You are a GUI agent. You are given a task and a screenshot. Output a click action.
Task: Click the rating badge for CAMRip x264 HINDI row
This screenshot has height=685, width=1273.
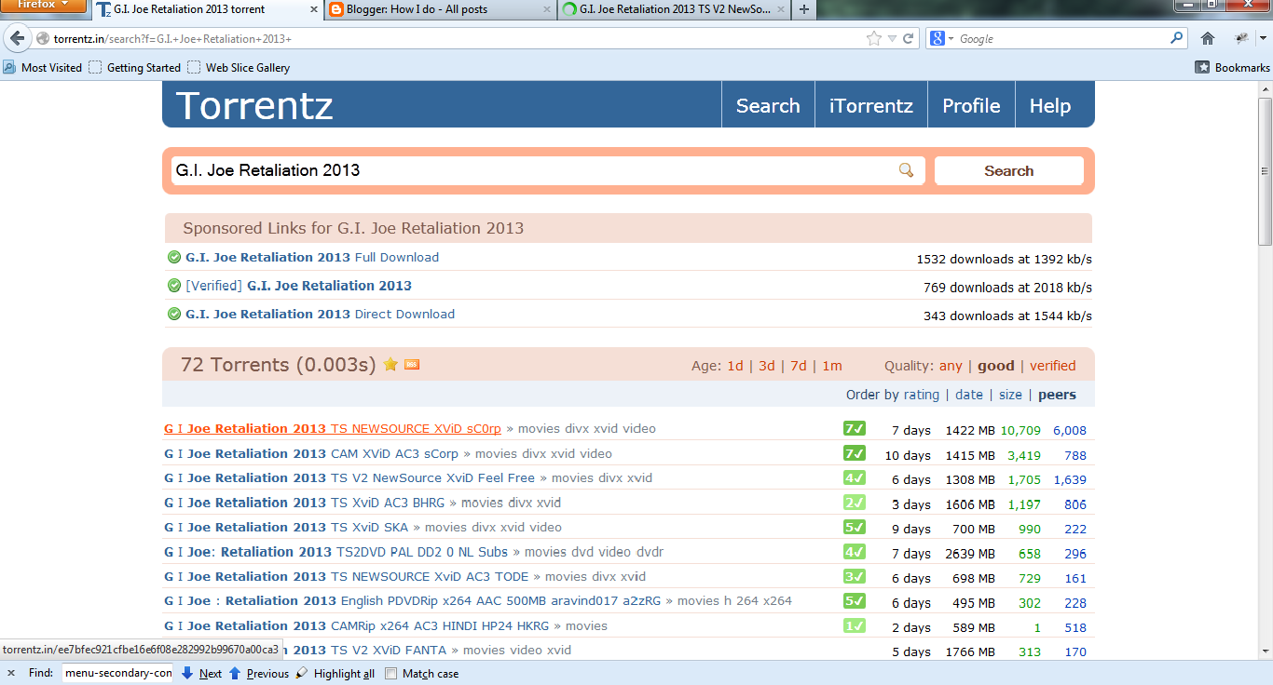point(854,625)
